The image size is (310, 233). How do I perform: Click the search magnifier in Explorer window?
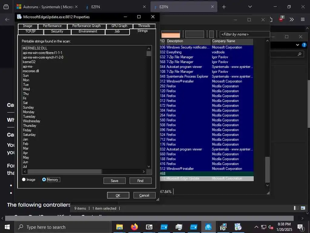[x=299, y=54]
